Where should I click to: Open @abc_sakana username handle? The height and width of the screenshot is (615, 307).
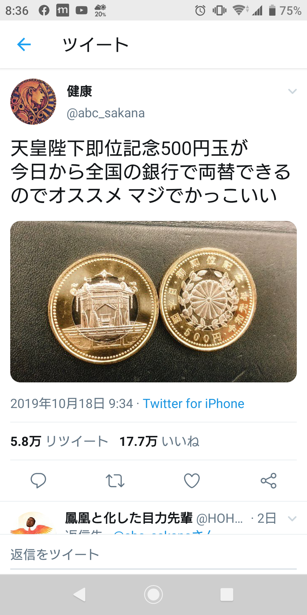(x=106, y=113)
